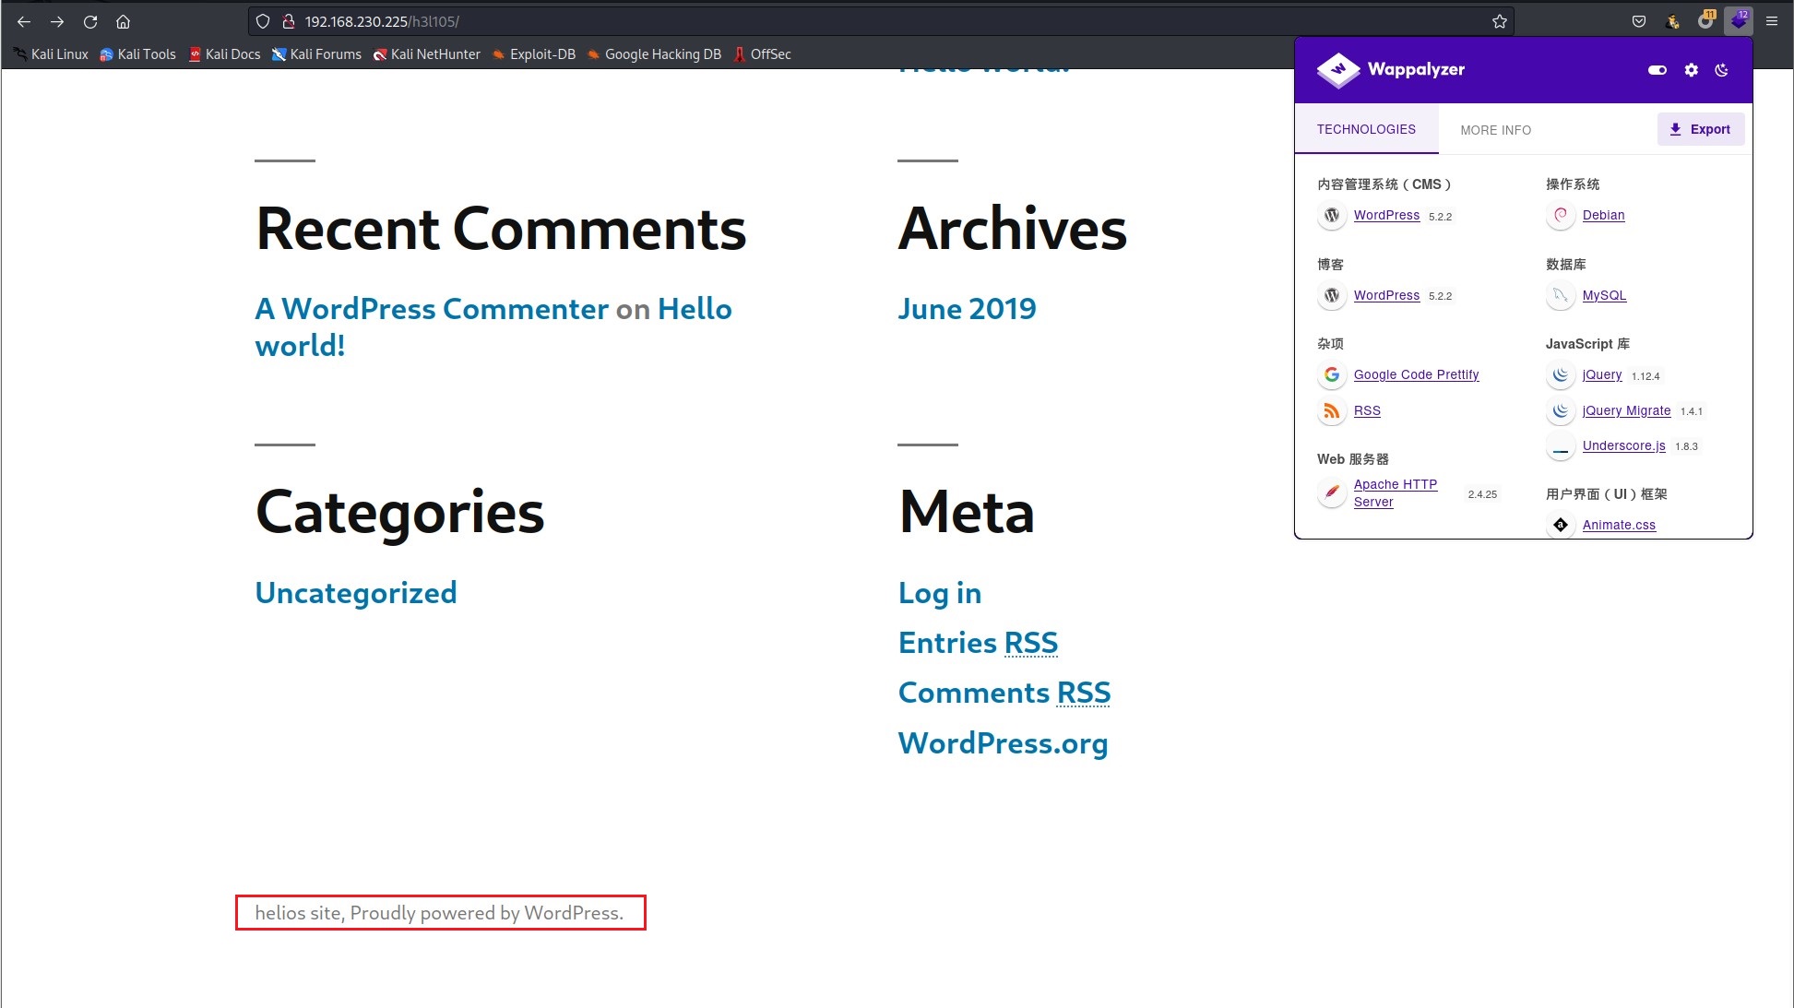This screenshot has height=1008, width=1794.
Task: Visit WordPress.org from Meta
Action: pyautogui.click(x=1003, y=743)
